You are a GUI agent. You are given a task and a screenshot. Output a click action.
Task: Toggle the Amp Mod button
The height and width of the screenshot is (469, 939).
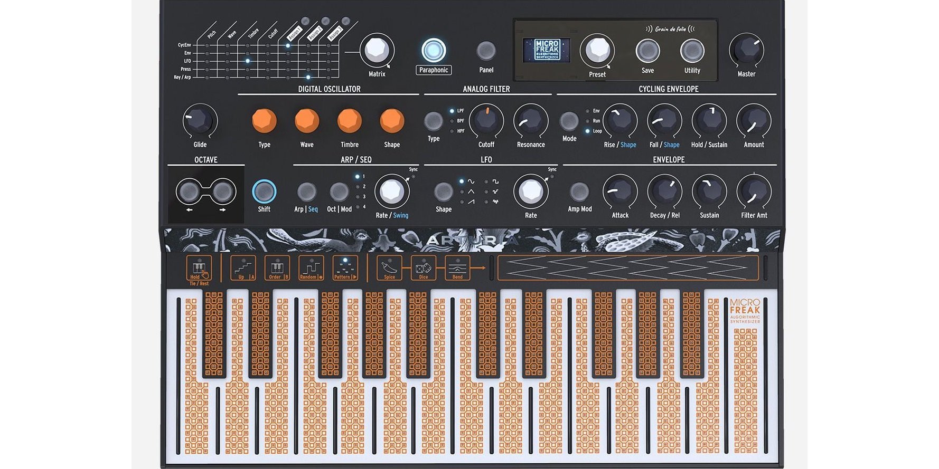(x=579, y=192)
